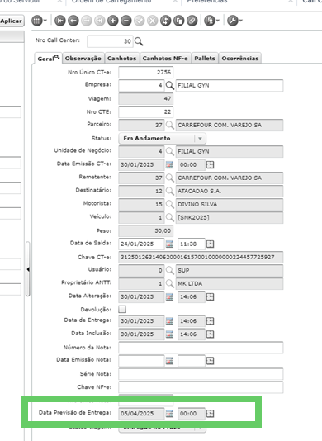The height and width of the screenshot is (441, 322).
Task: Open Proprietário ANTT lookup magnifier
Action: [x=169, y=283]
